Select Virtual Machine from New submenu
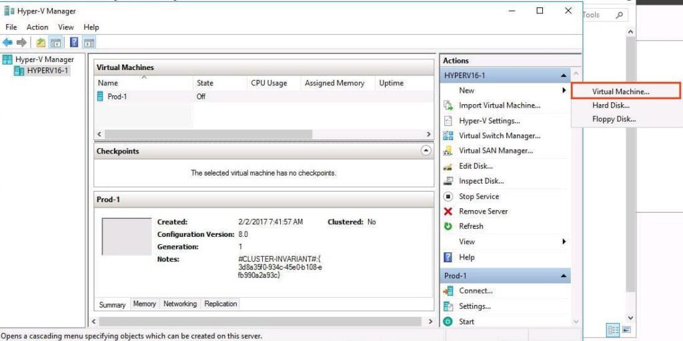 point(620,91)
